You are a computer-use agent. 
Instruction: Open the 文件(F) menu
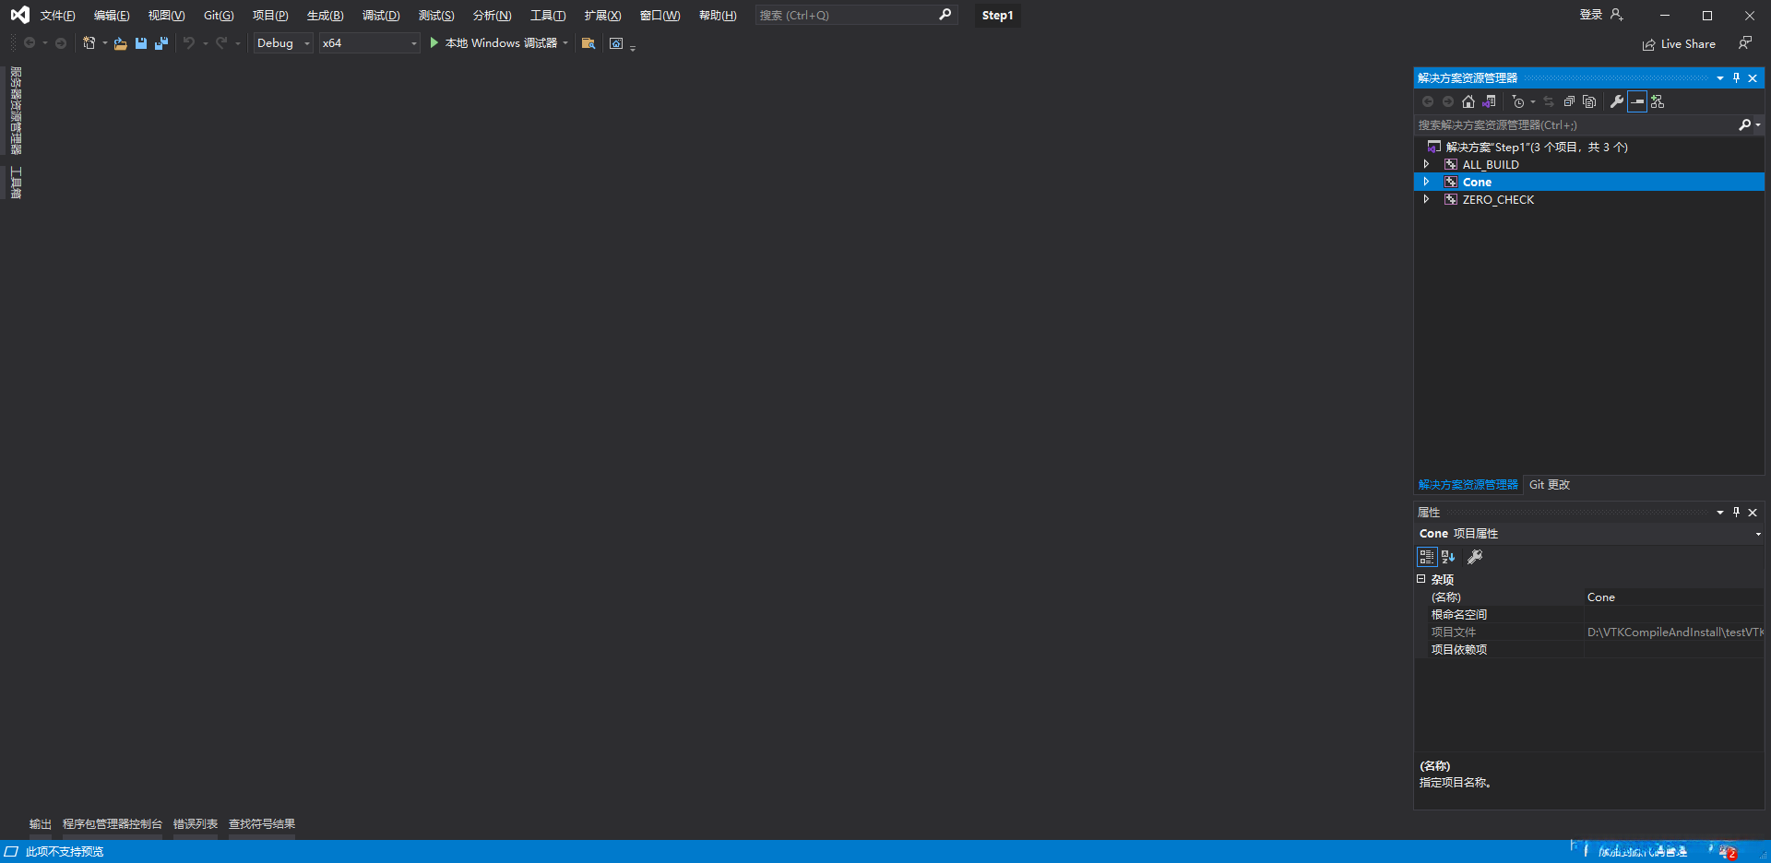(57, 16)
